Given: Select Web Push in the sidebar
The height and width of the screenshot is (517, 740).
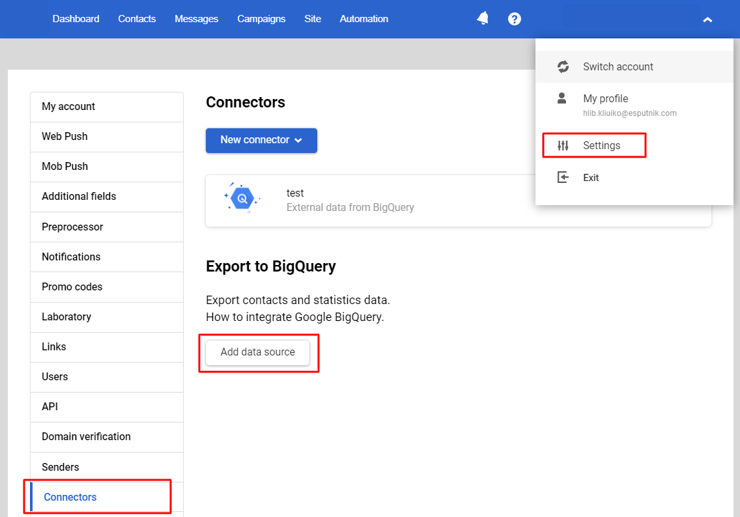Looking at the screenshot, I should pos(64,137).
